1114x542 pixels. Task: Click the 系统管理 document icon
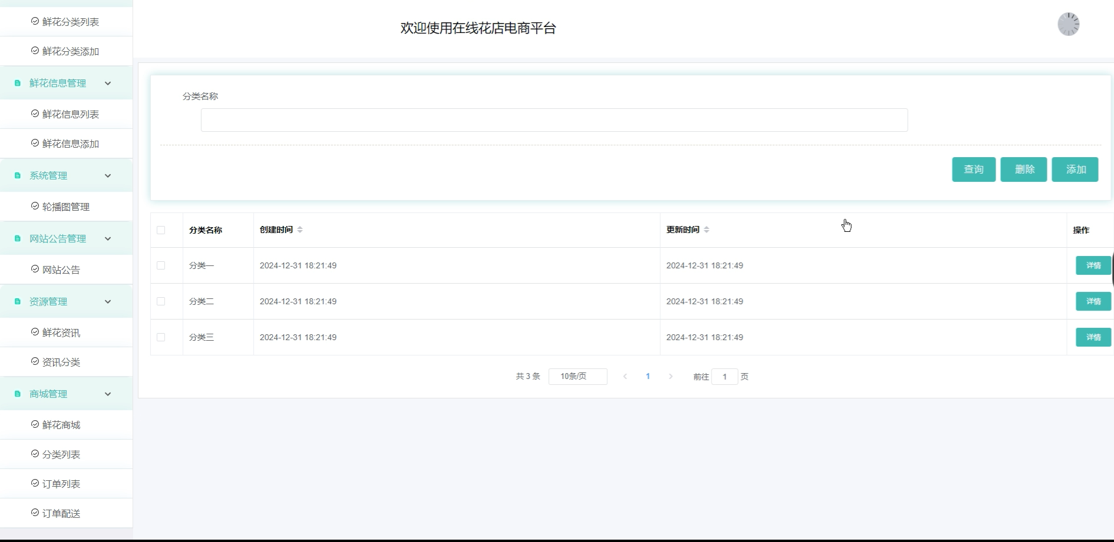click(x=17, y=175)
